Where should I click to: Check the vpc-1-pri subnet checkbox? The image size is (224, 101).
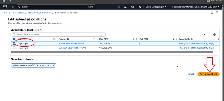click(x=14, y=48)
